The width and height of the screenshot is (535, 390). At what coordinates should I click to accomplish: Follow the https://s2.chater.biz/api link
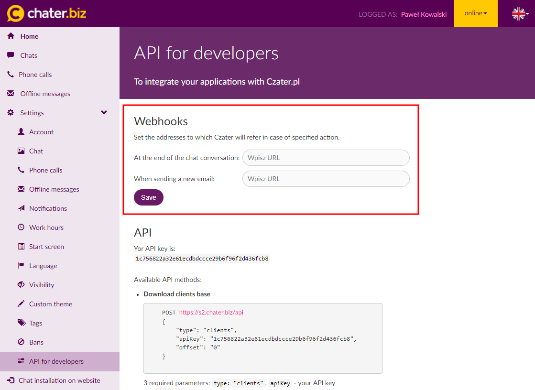[211, 312]
